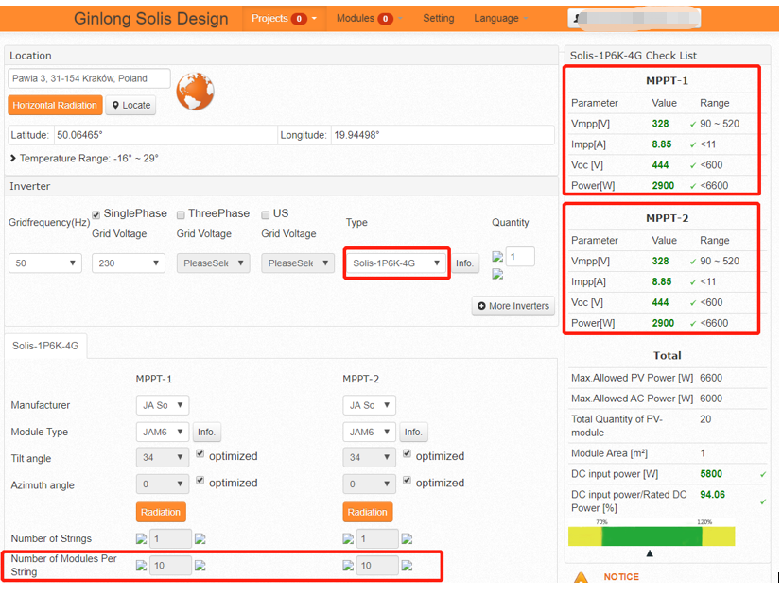Viewport: 782px width, 594px height.
Task: Open the grid frequency 50 dropdown
Action: click(44, 263)
